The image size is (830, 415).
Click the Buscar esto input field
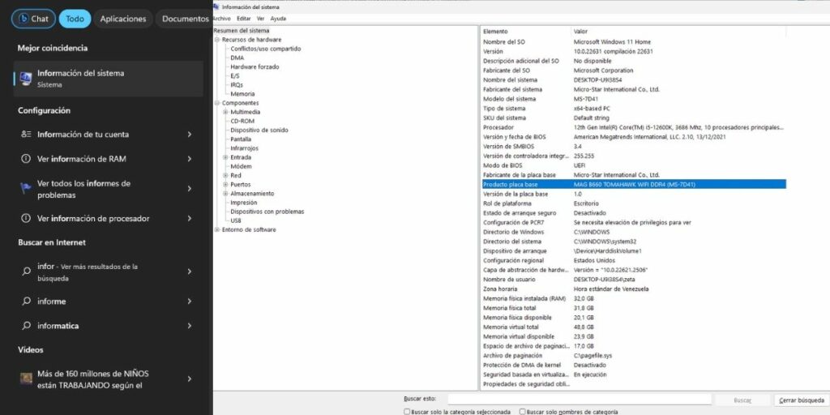point(579,400)
